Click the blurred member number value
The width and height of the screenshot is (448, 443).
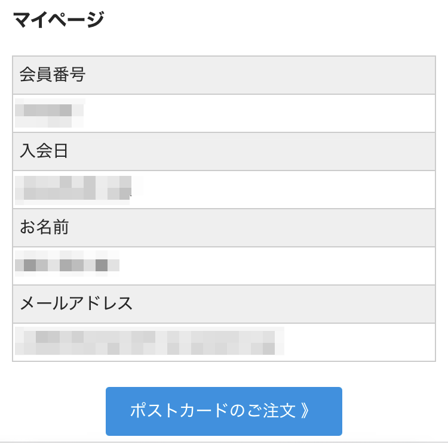click(x=50, y=113)
